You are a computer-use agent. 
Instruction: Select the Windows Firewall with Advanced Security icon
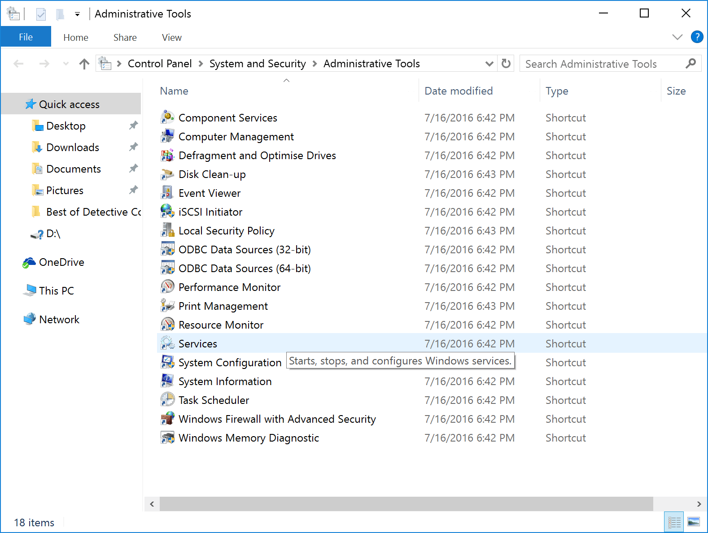(167, 419)
